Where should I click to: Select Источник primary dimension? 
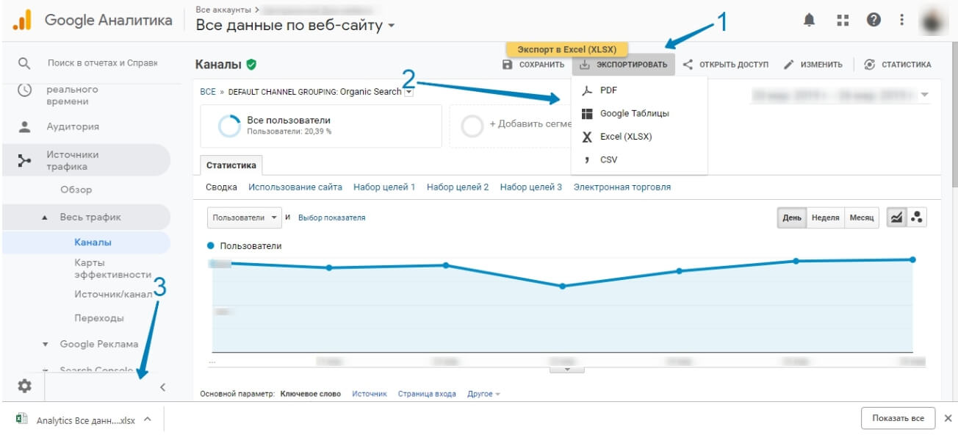coord(369,394)
